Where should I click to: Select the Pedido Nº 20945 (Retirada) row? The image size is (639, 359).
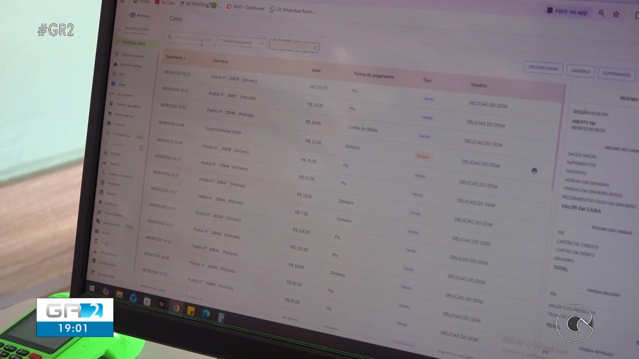tap(220, 199)
